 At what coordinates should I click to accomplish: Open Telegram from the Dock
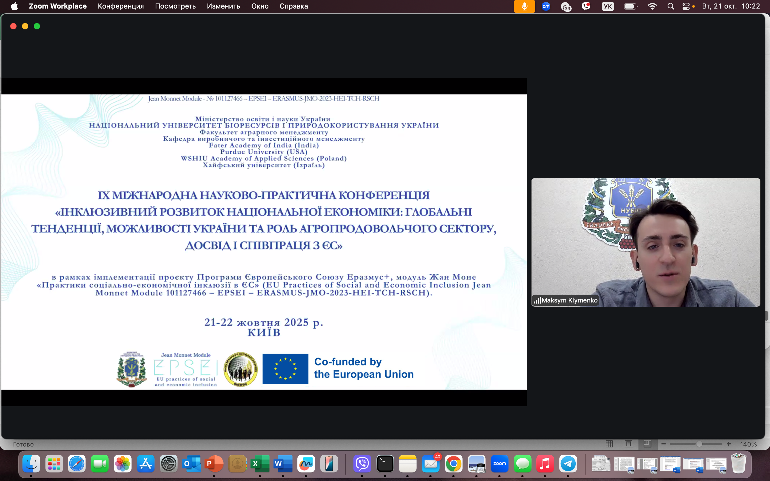coord(568,464)
